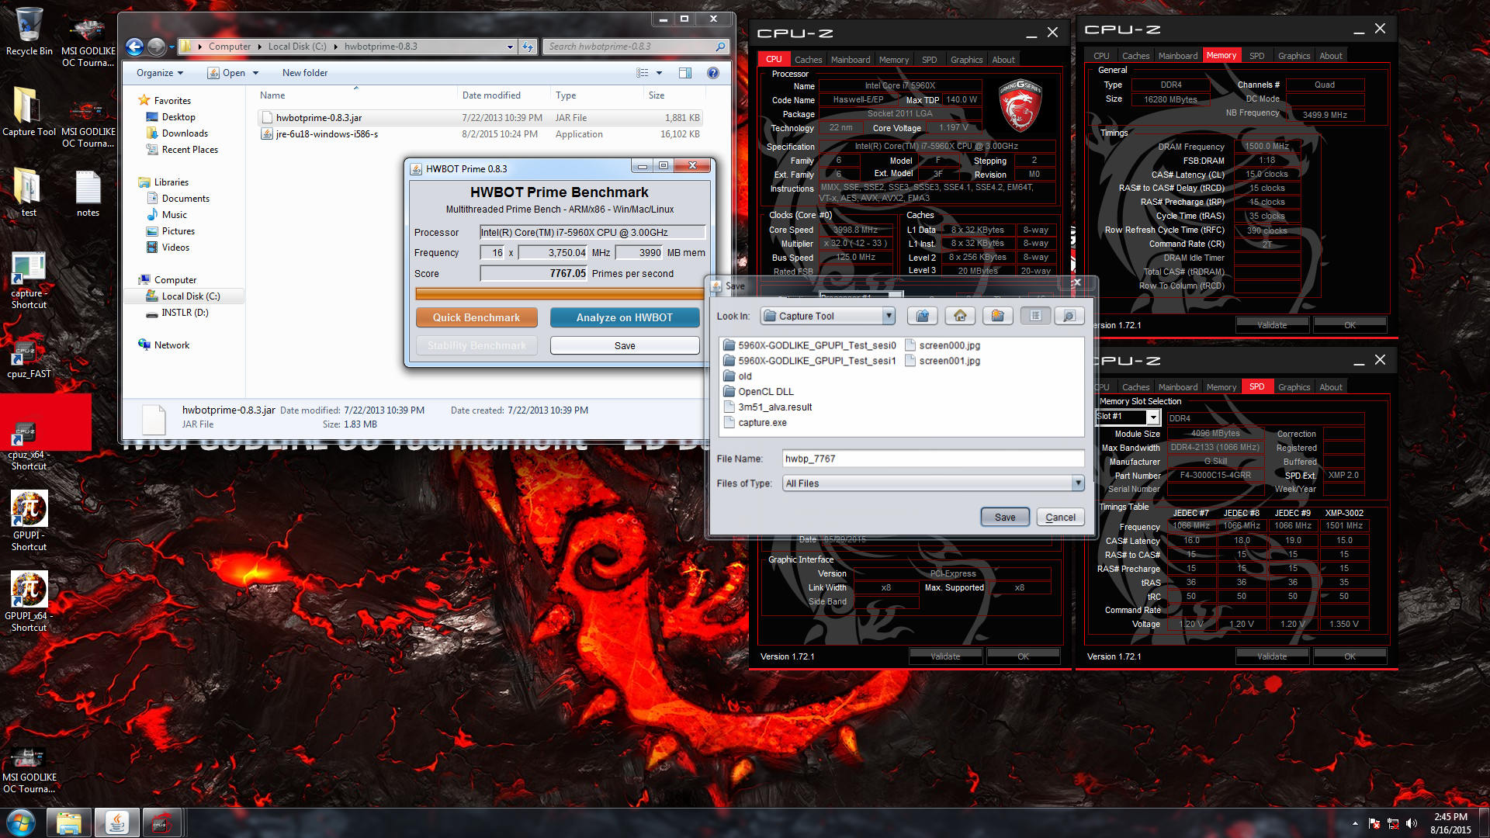Open File Explorer from taskbar

coord(69,822)
